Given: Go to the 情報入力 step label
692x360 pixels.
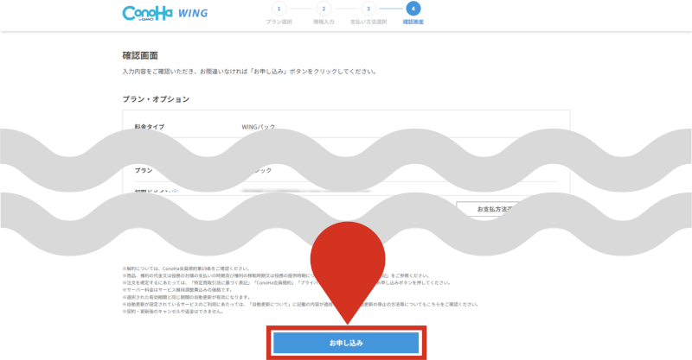Looking at the screenshot, I should click(324, 21).
